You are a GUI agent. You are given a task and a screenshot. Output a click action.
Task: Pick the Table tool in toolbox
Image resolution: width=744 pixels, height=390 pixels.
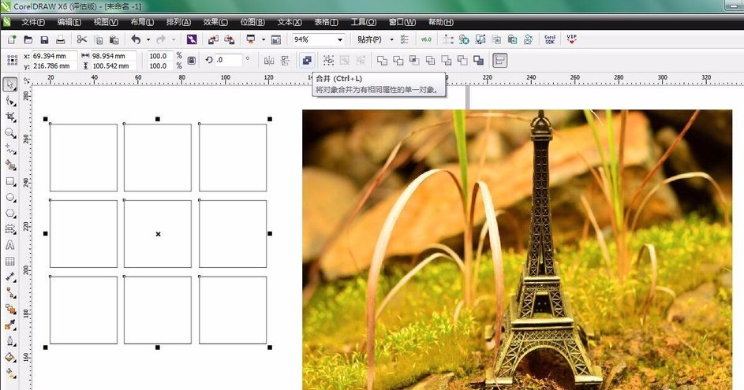pyautogui.click(x=10, y=261)
